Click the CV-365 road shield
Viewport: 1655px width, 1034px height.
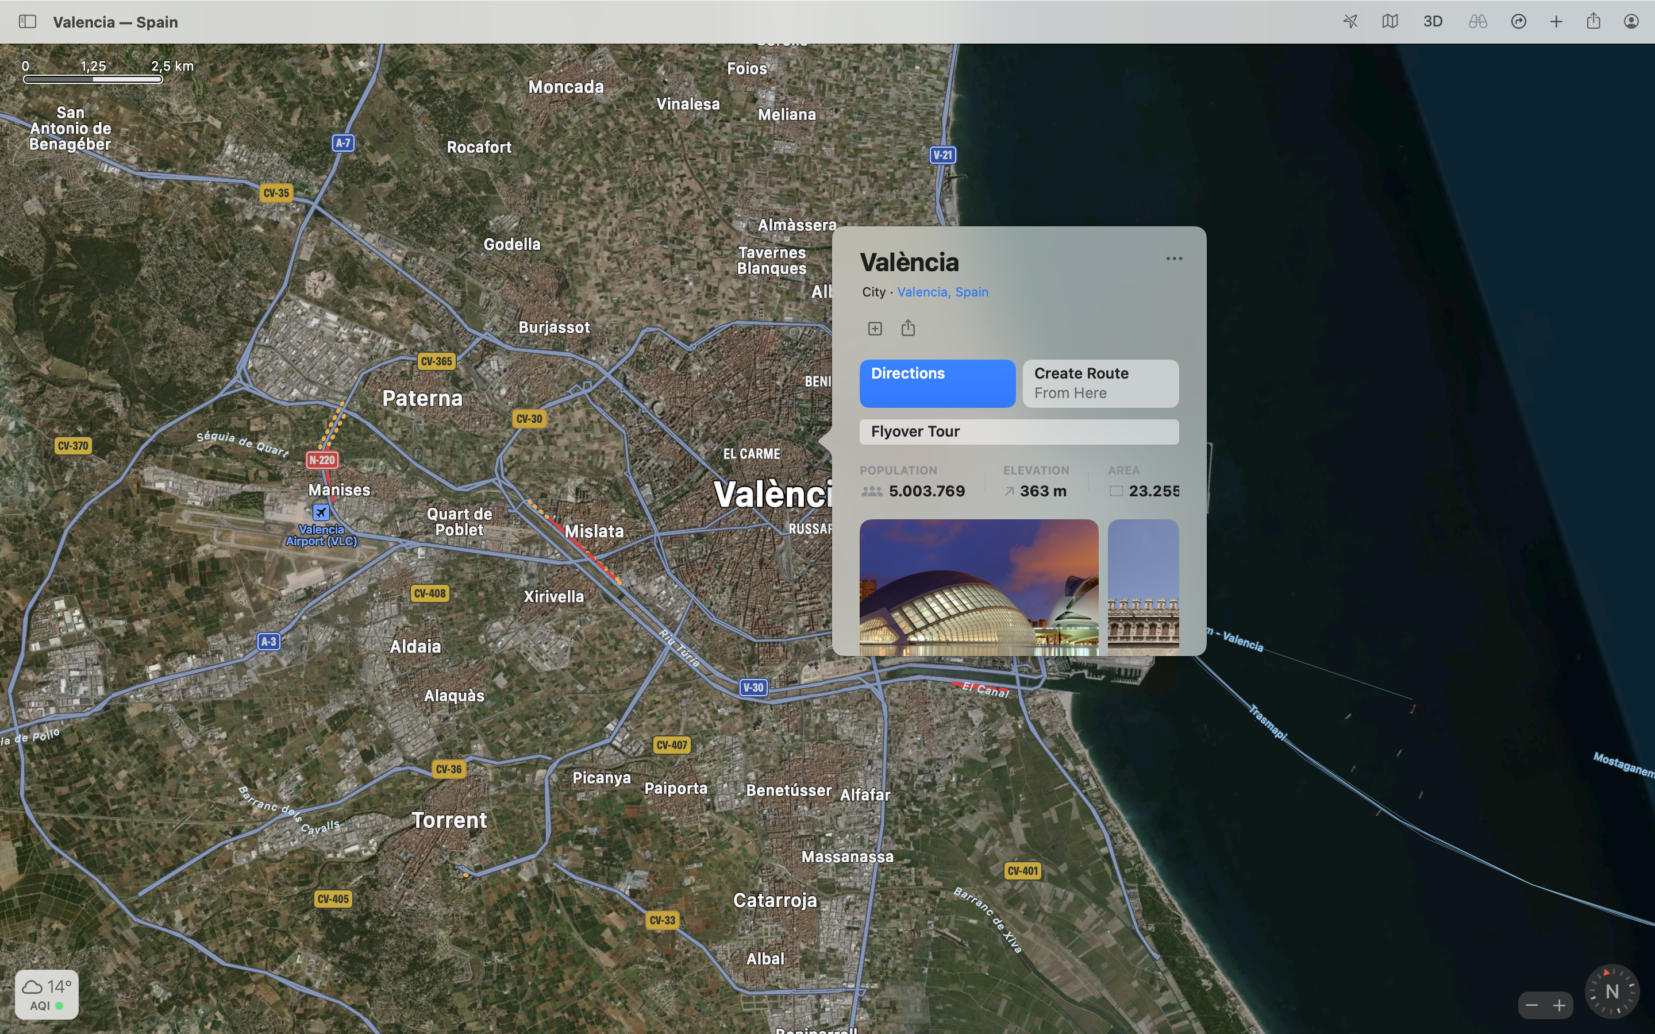tap(436, 361)
